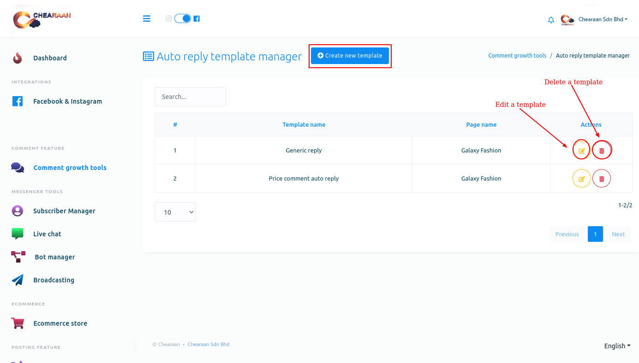Screen dimensions: 639x363
Task: Click the Chearaan logo
Action: [42, 19]
